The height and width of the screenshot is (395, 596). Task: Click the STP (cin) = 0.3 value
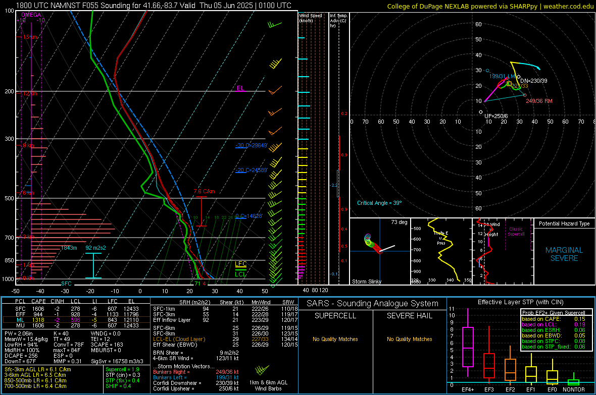(x=123, y=375)
